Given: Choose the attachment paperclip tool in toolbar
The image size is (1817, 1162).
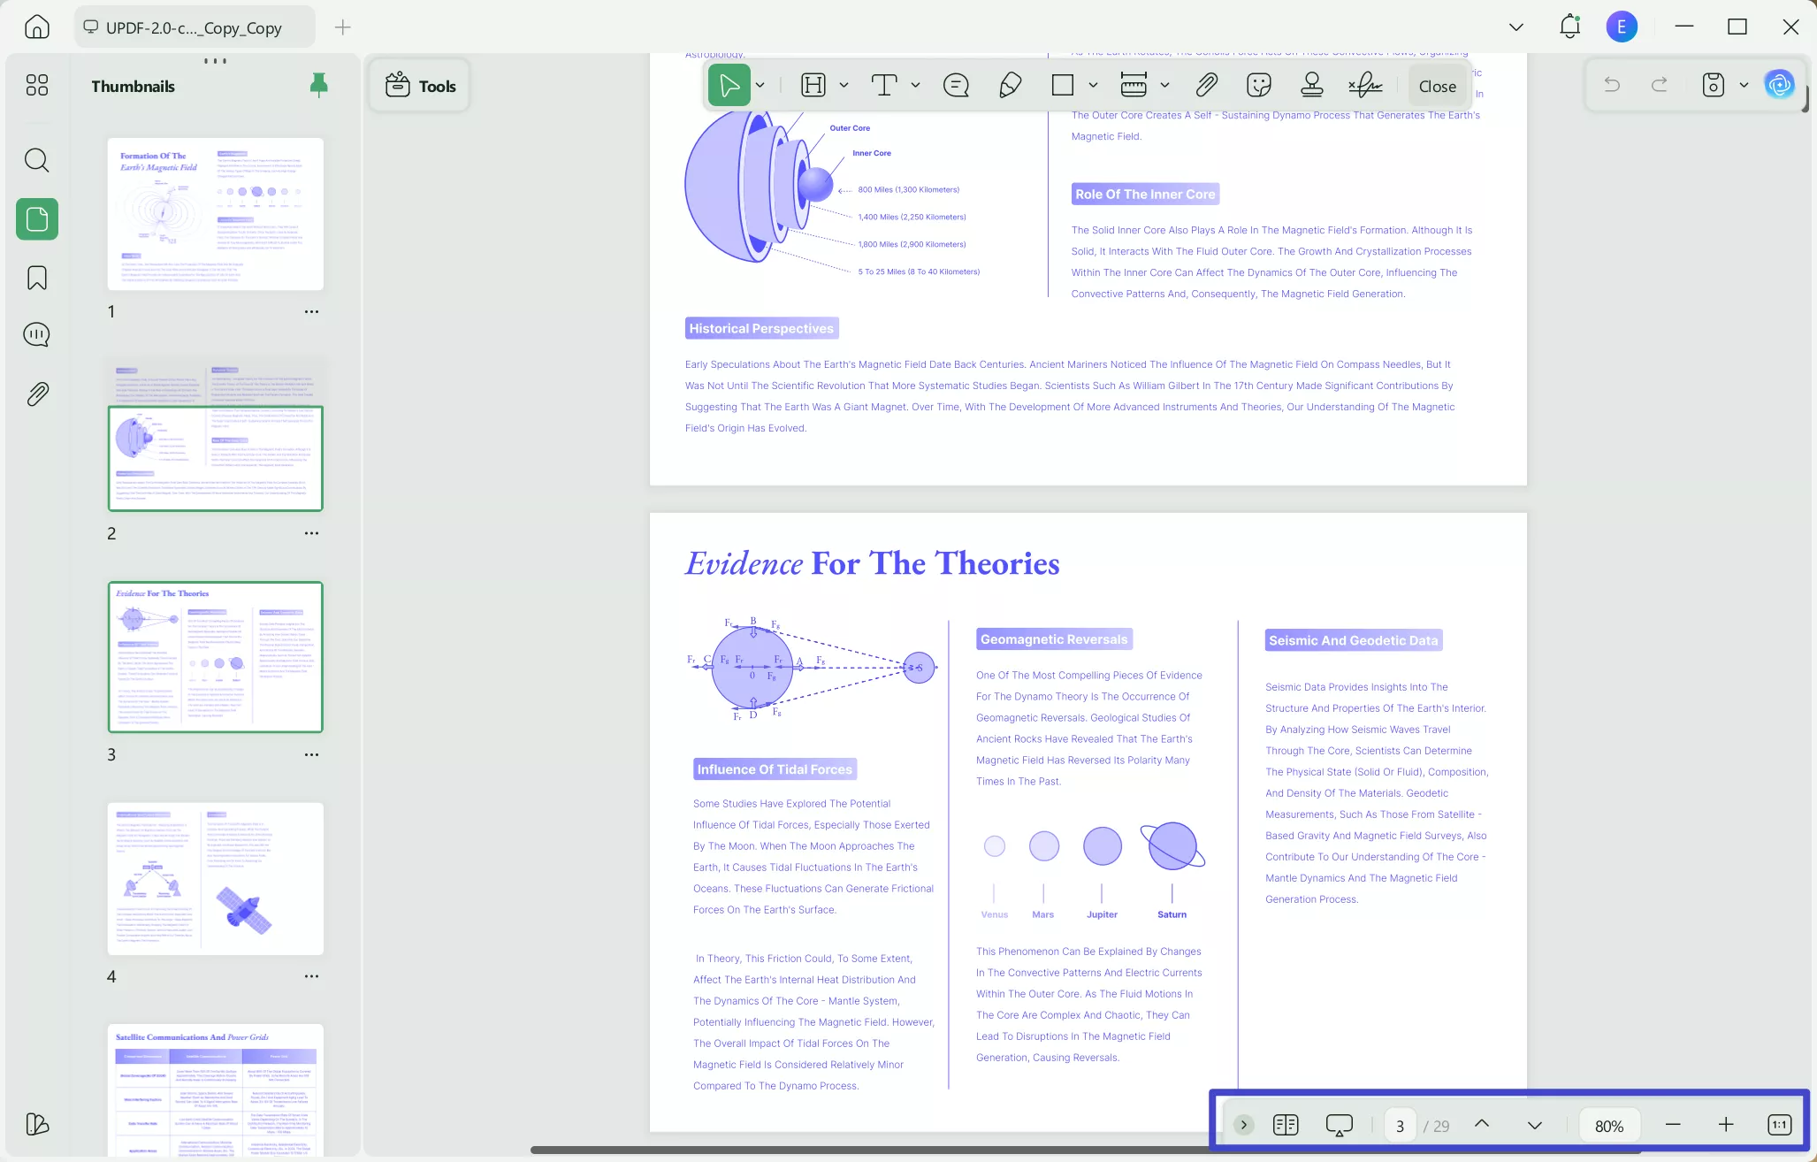Looking at the screenshot, I should 1206,85.
